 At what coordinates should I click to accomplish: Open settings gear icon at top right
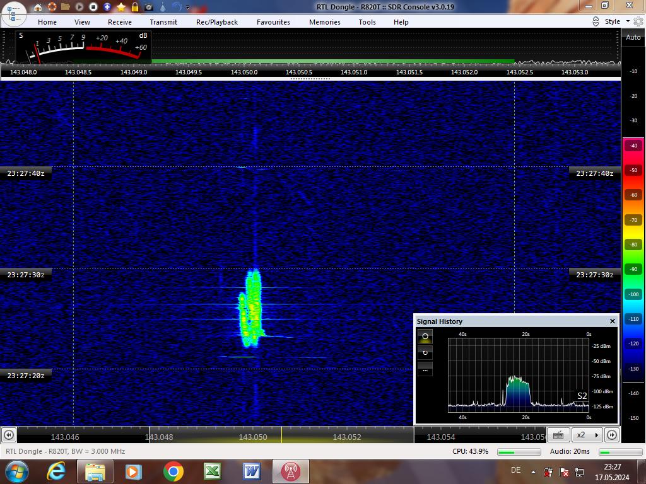tap(638, 21)
